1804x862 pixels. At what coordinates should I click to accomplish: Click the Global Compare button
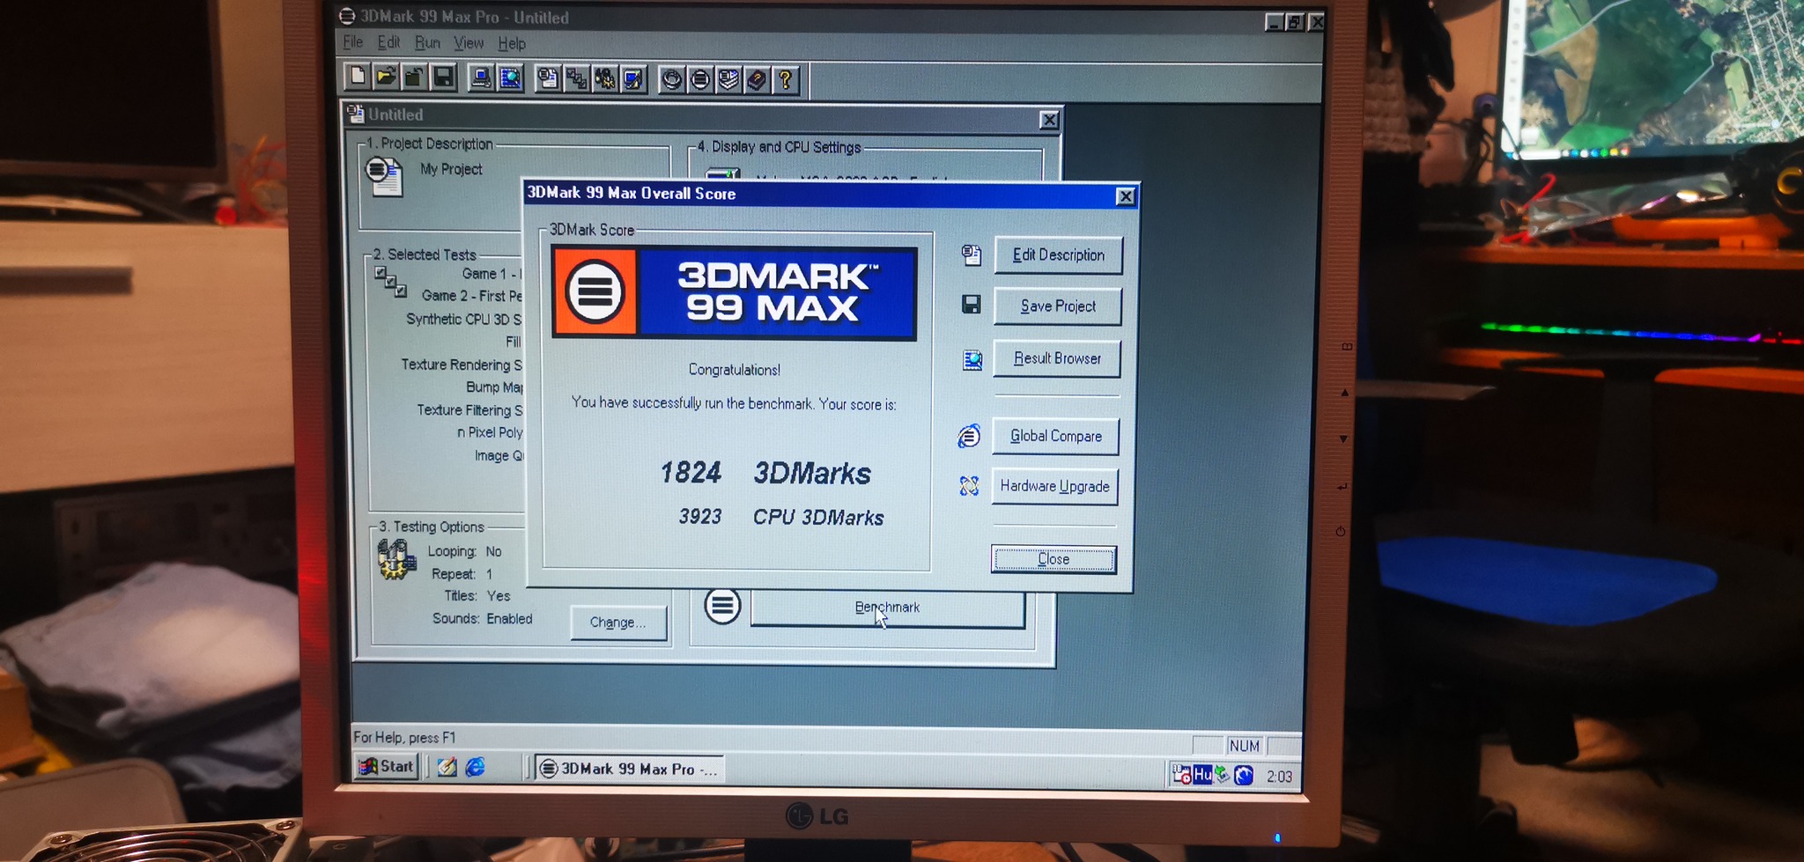click(x=1055, y=436)
